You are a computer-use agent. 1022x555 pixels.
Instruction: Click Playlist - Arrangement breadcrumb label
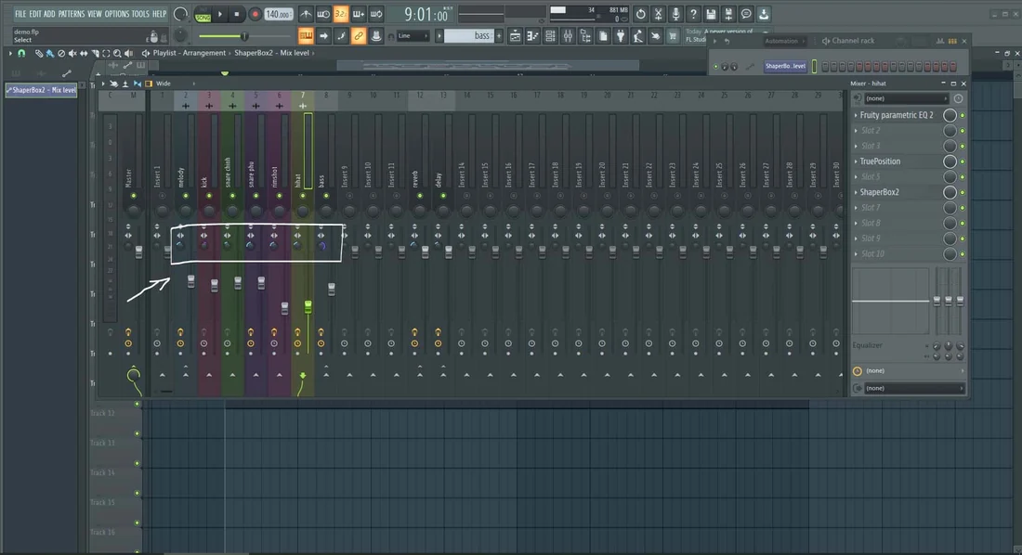coord(189,53)
